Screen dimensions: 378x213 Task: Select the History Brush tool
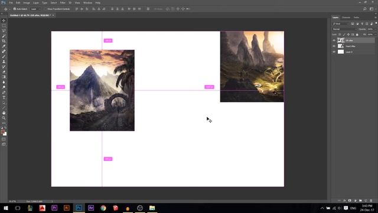tap(4, 67)
